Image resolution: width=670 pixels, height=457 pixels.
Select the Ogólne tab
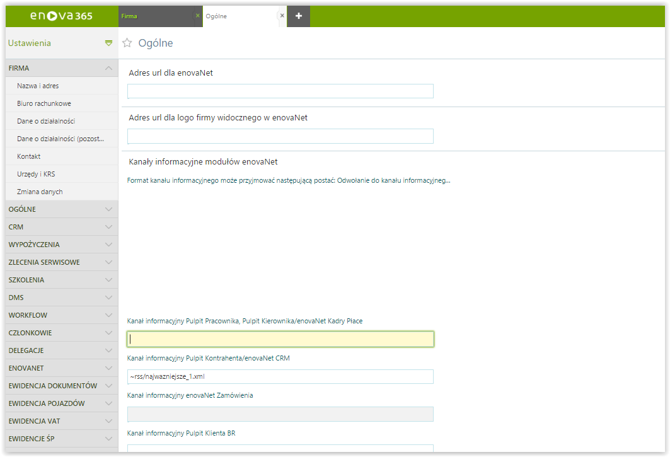click(240, 16)
